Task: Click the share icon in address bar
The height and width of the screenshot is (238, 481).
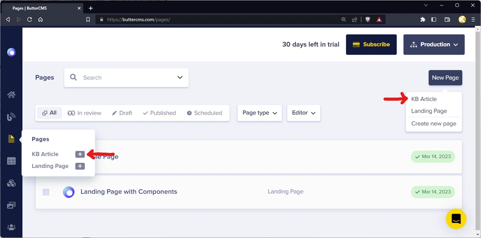Action: tap(355, 19)
